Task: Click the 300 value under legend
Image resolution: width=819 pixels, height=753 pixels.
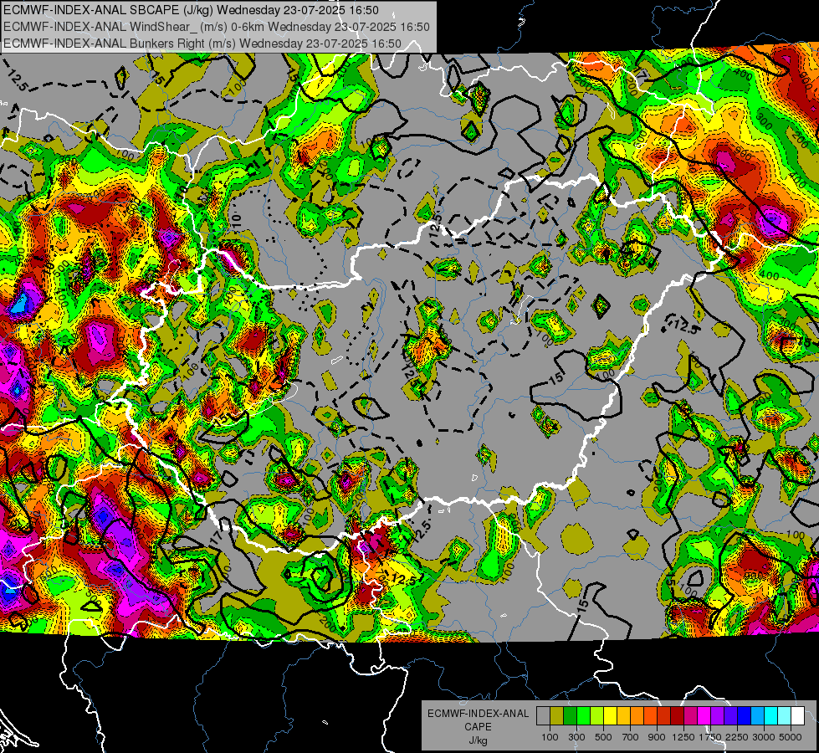Action: tap(576, 737)
